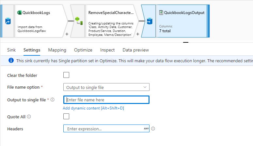Screen dimensions: 253x146
Task: Click the ANY type badge in Headers
Action: [x=146, y=129]
